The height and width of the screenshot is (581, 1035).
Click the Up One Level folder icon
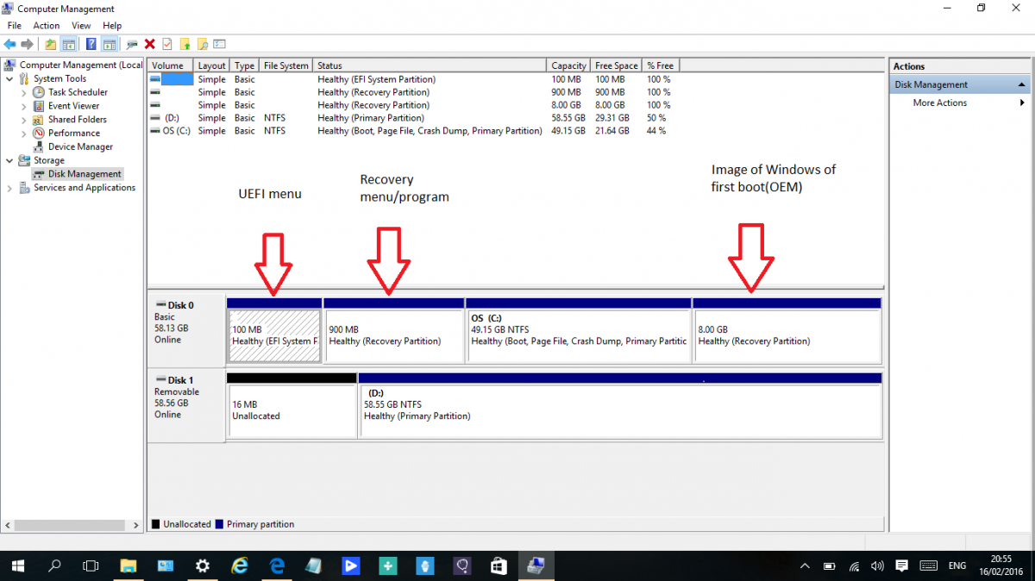51,44
